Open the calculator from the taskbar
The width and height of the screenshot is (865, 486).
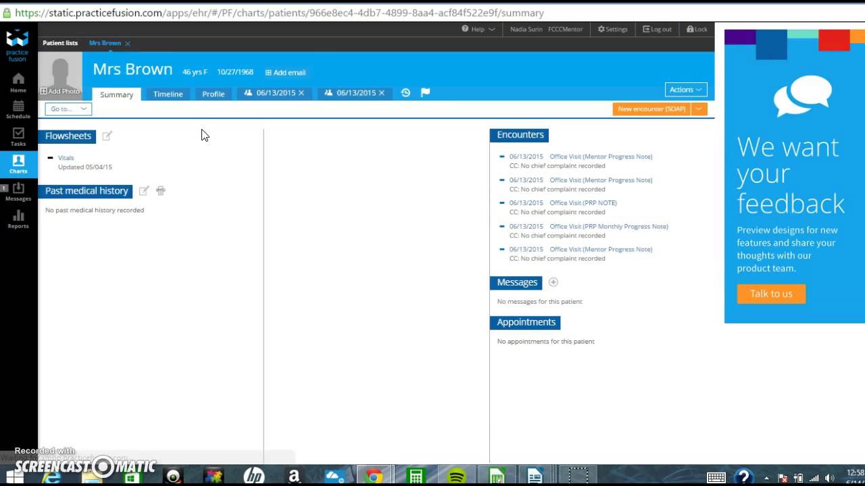(416, 477)
